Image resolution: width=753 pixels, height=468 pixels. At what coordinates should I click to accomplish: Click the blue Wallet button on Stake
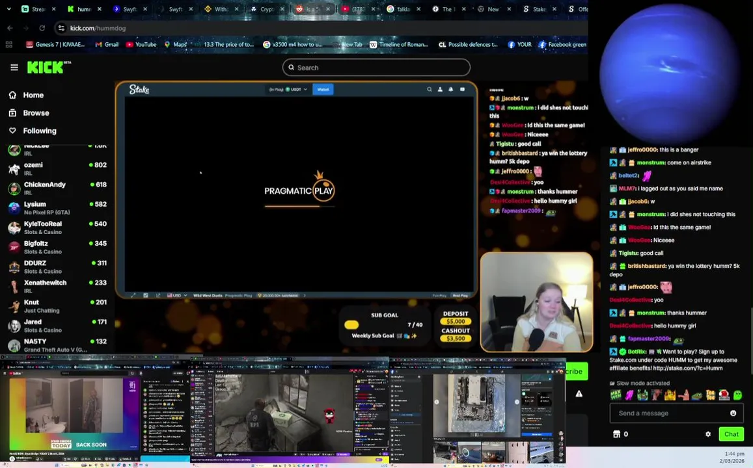pyautogui.click(x=323, y=89)
